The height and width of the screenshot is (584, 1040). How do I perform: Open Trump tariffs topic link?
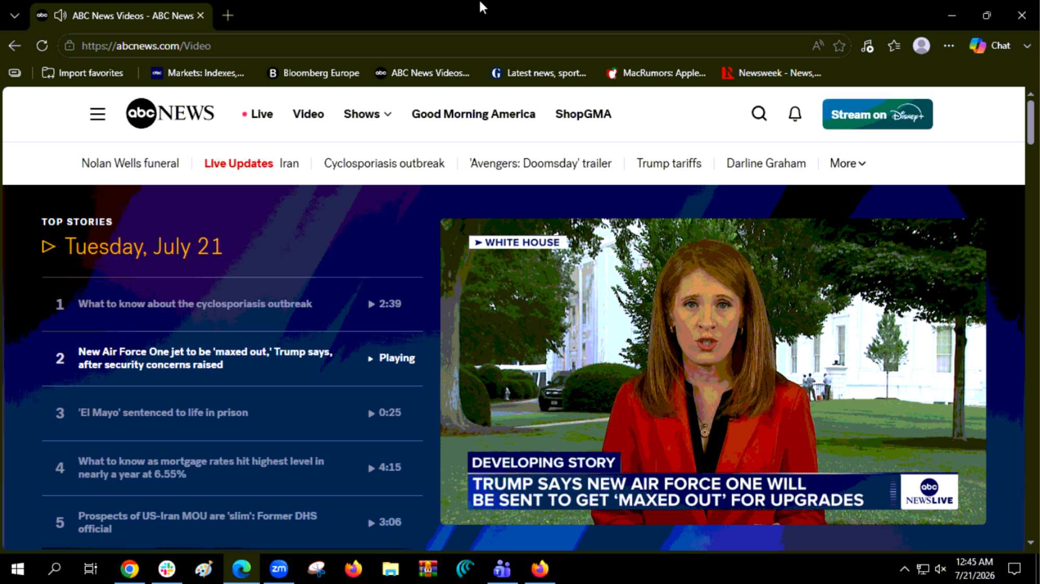point(669,164)
